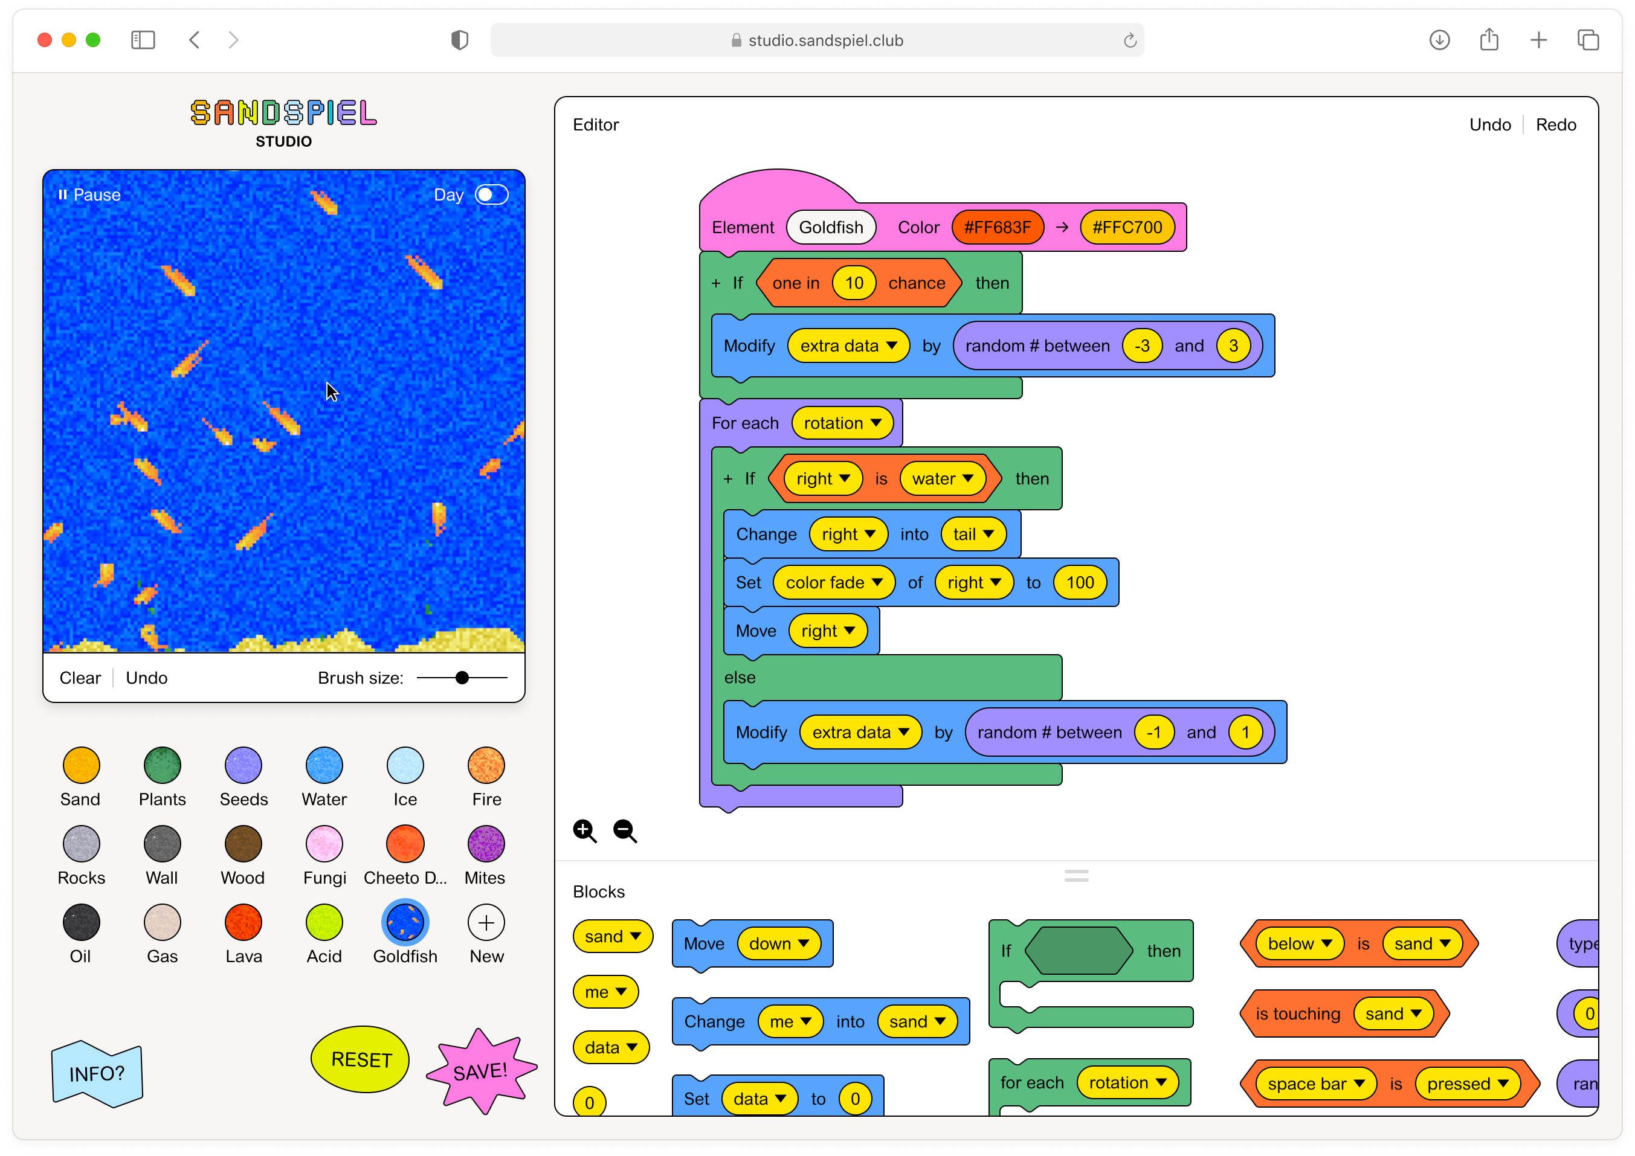Open the below dropdown in Blocks palette
Image resolution: width=1635 pixels, height=1156 pixels.
pyautogui.click(x=1300, y=944)
